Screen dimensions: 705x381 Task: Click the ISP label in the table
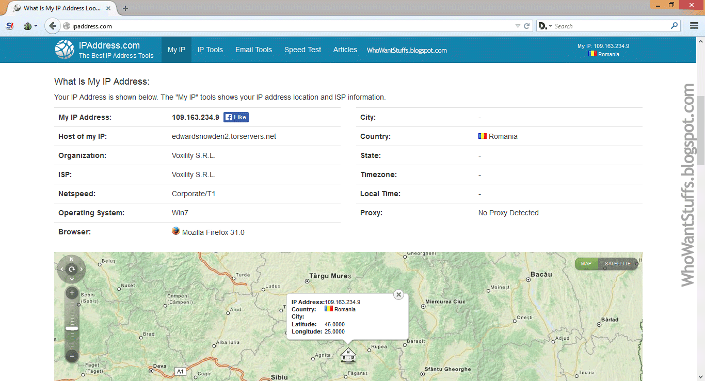tap(65, 174)
